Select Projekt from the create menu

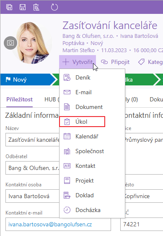92,180
